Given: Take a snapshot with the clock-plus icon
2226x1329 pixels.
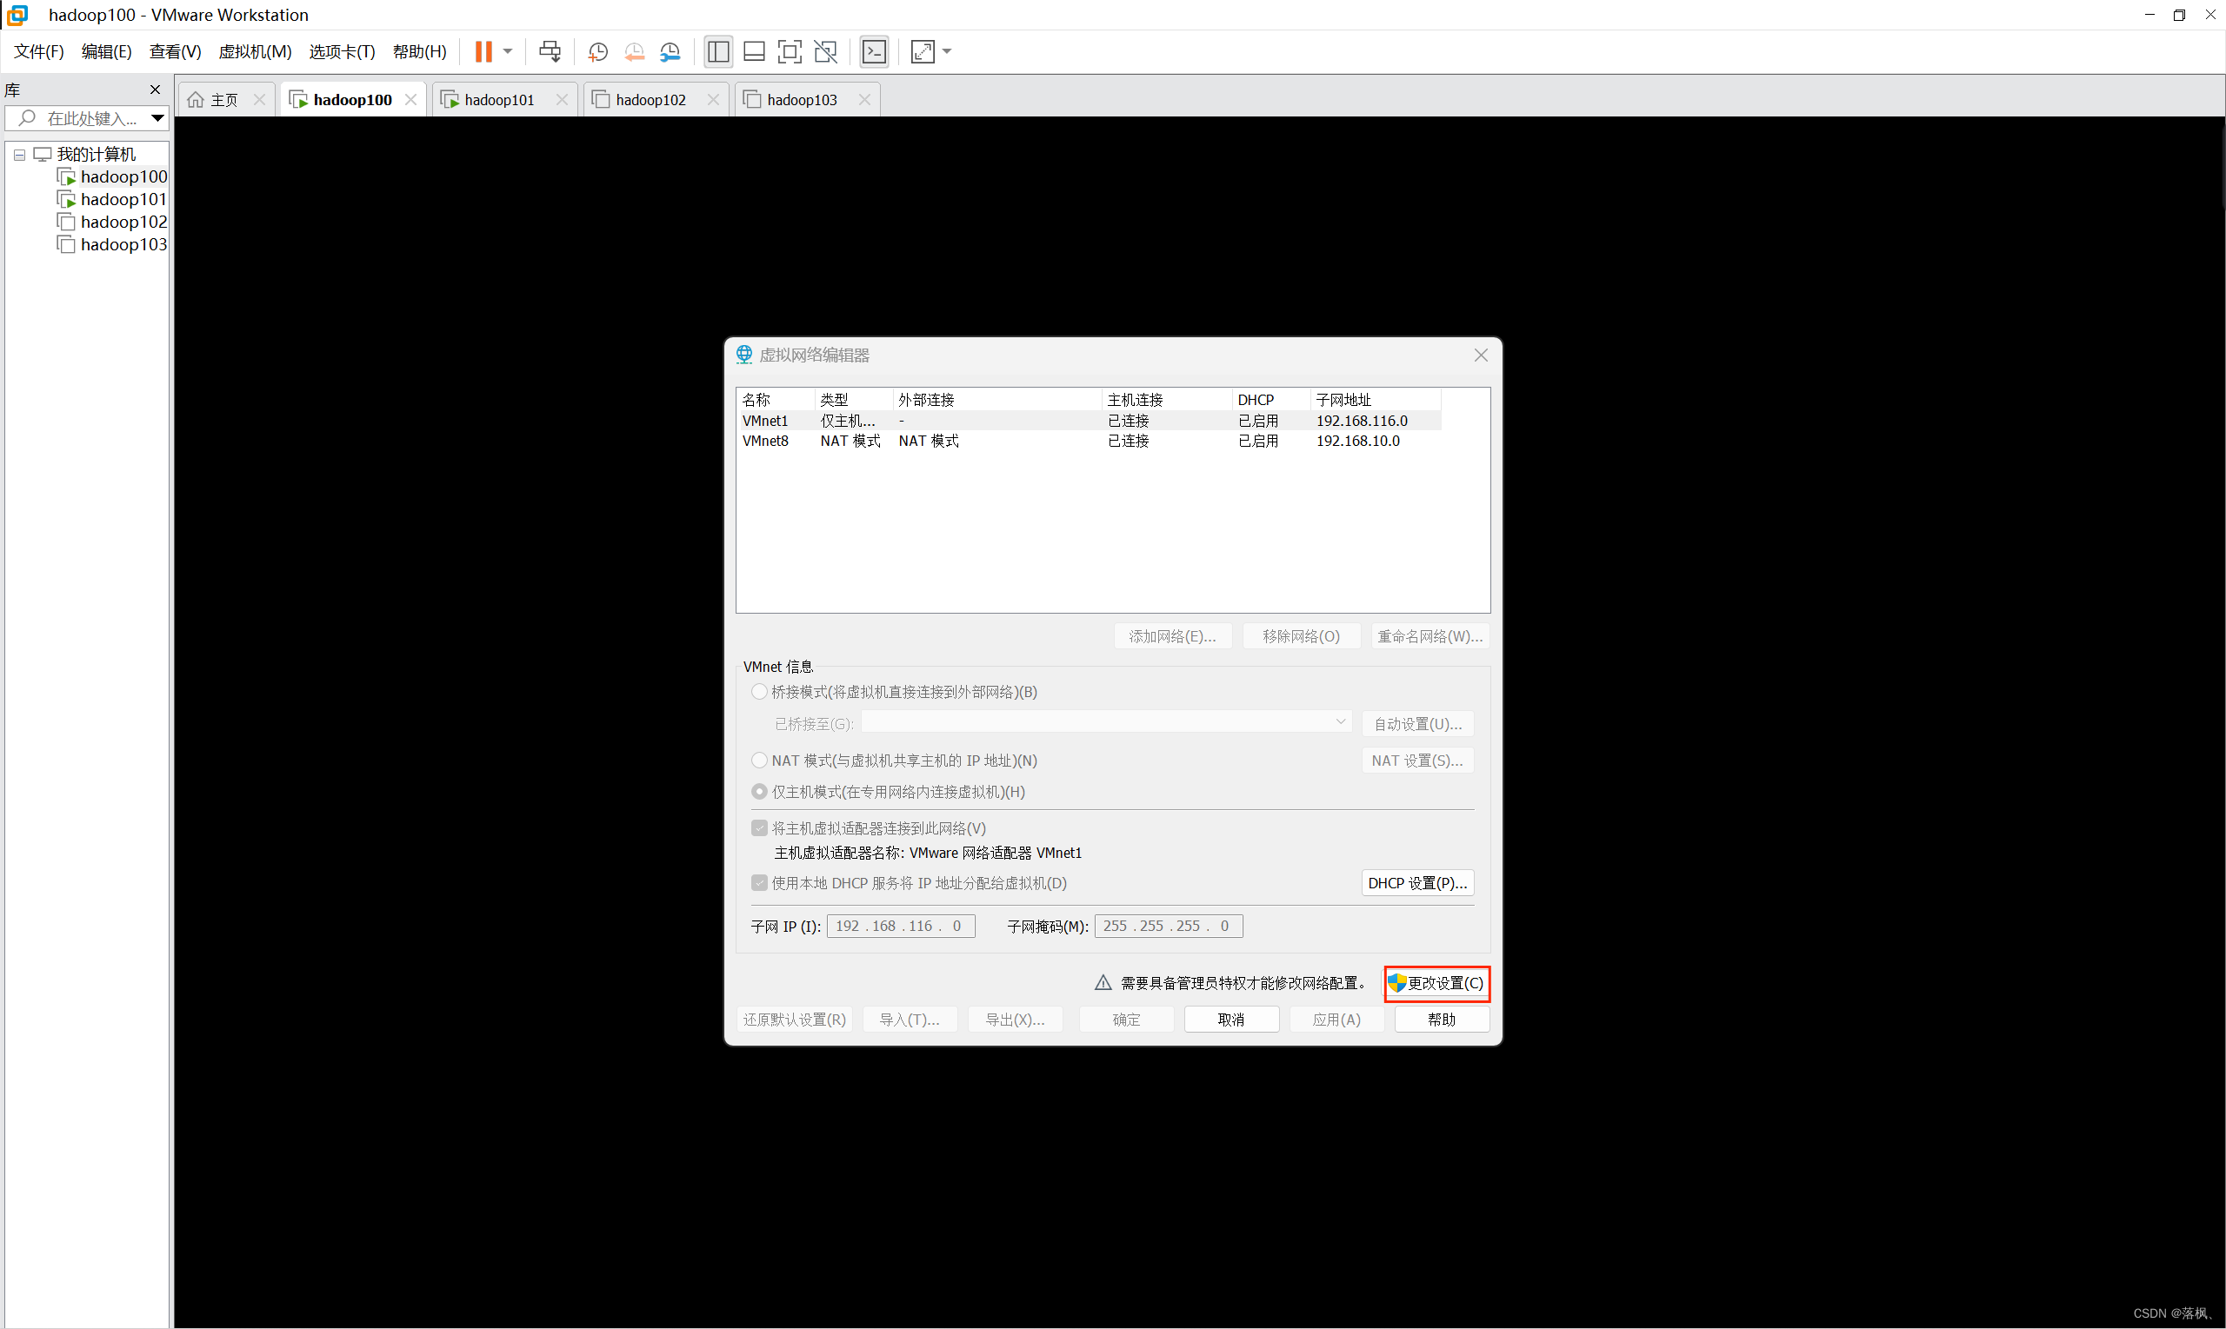Looking at the screenshot, I should pyautogui.click(x=597, y=52).
